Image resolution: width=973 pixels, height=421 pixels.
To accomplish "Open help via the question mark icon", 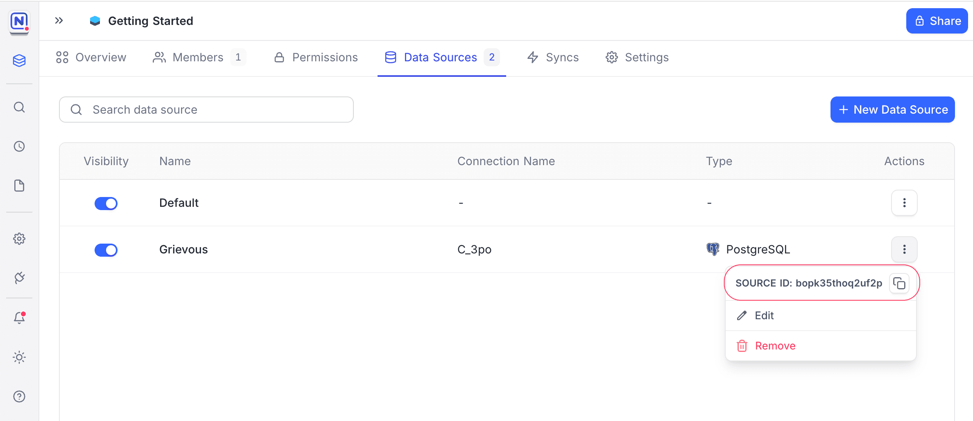I will pyautogui.click(x=19, y=396).
